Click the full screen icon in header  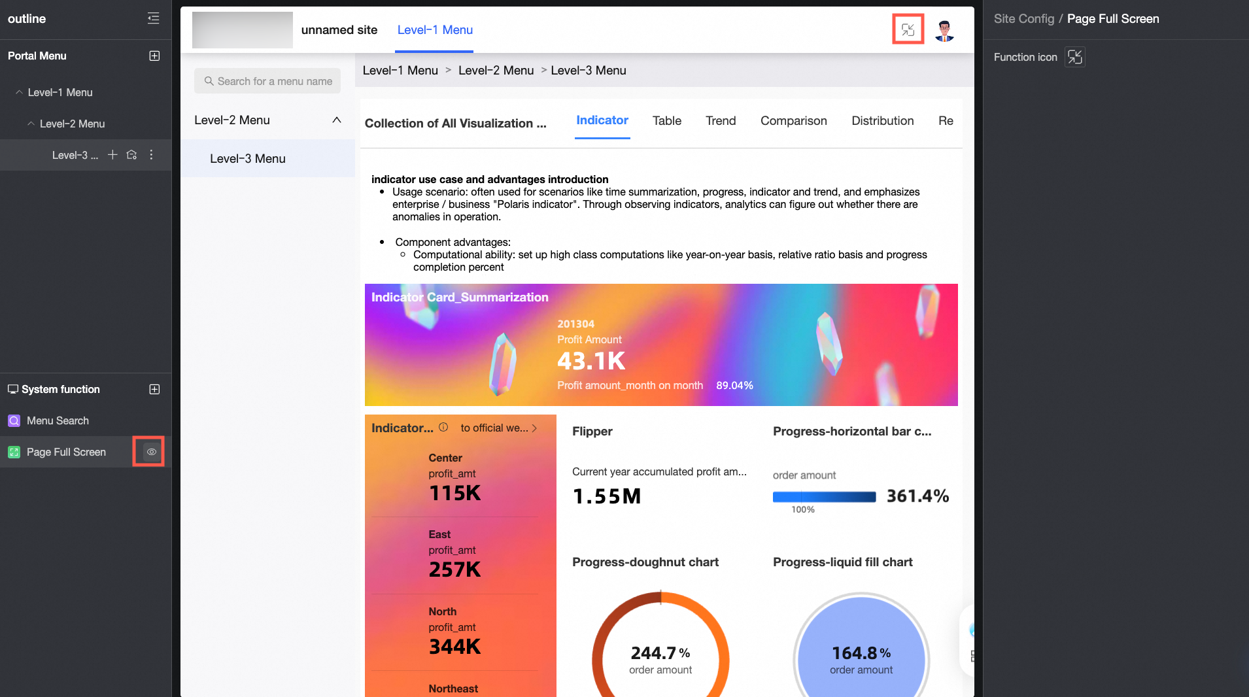[x=908, y=29]
